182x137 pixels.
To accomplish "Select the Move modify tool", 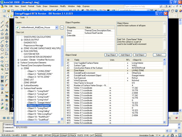I will click(x=7, y=42).
